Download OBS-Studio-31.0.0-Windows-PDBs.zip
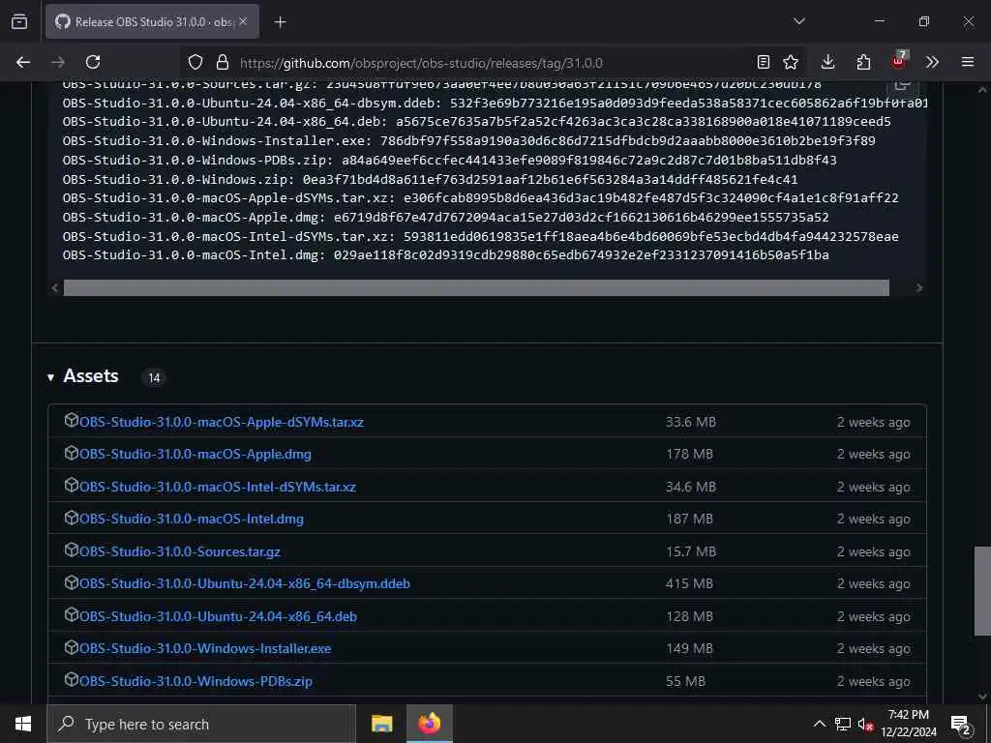991x743 pixels. (195, 682)
